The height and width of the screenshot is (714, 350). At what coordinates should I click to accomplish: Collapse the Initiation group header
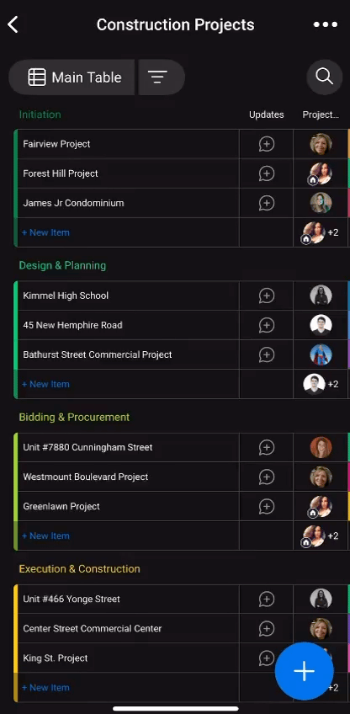pos(40,115)
